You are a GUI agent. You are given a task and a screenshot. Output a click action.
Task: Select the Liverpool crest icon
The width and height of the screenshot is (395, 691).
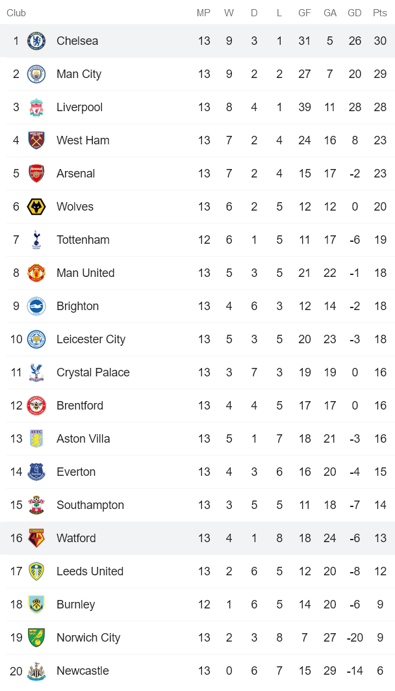pyautogui.click(x=36, y=107)
